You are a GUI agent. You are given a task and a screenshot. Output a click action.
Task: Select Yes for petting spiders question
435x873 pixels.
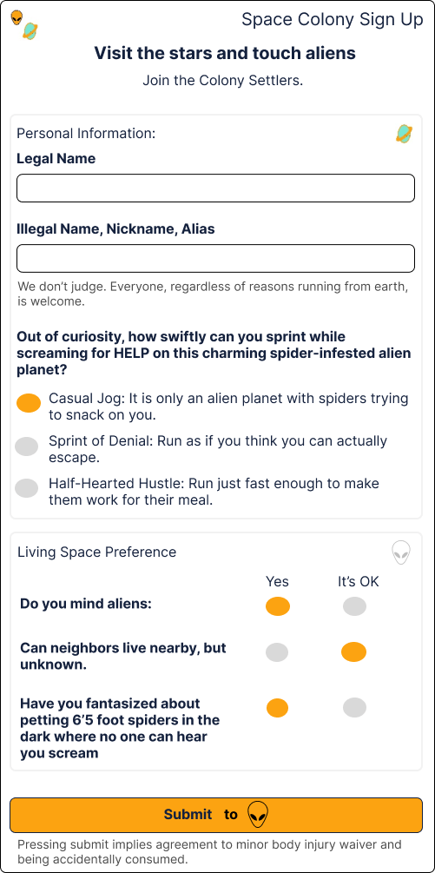tap(278, 708)
